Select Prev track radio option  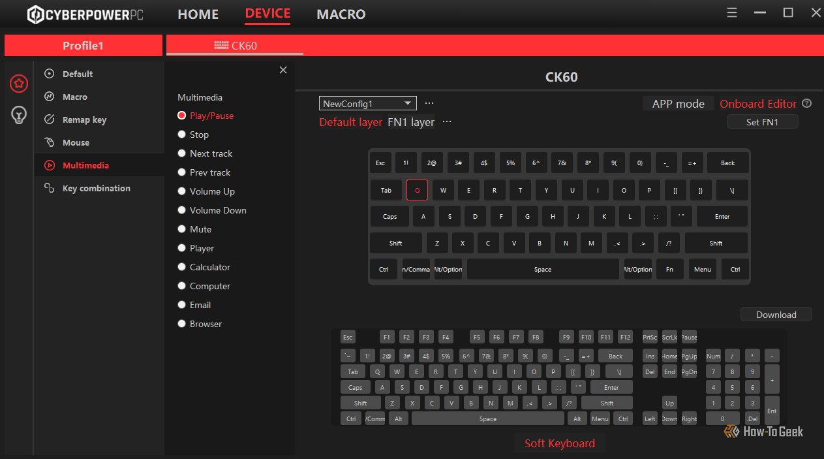[x=182, y=172]
